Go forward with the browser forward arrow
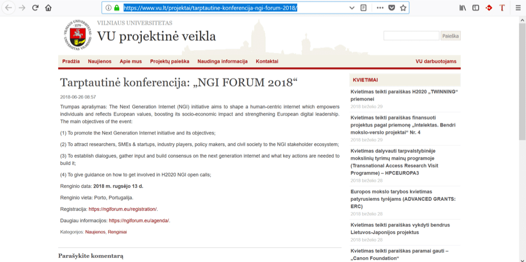The height and width of the screenshot is (262, 526). (x=22, y=8)
